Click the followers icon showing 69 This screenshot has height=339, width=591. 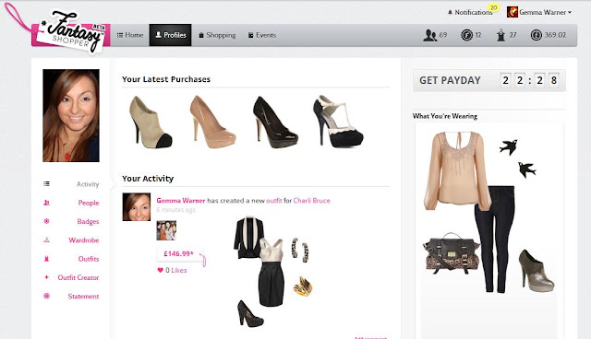tap(429, 35)
